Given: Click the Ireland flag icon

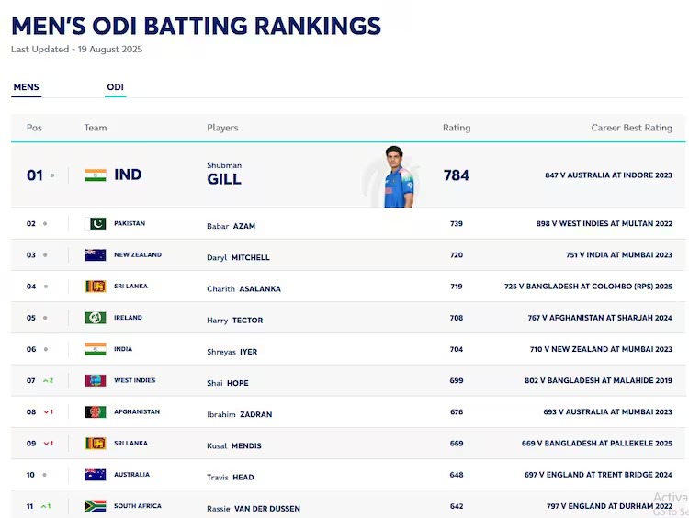Looking at the screenshot, I should point(96,318).
